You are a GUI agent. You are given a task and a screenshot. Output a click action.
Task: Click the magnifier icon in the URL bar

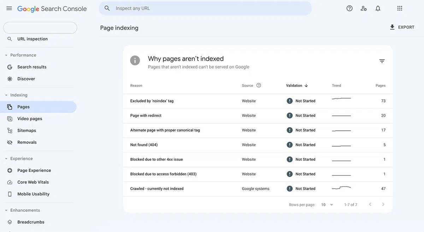107,8
